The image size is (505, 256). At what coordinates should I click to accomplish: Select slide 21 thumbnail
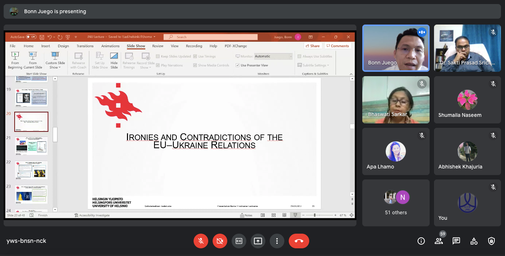click(x=31, y=145)
